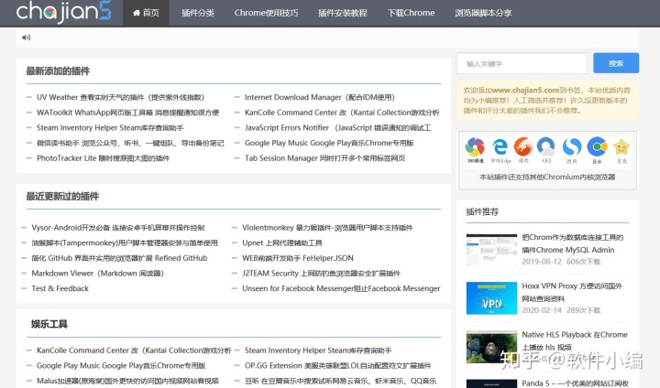Click the www.chajian5.com bookmark notice text
The height and width of the screenshot is (388, 660).
coord(546,101)
